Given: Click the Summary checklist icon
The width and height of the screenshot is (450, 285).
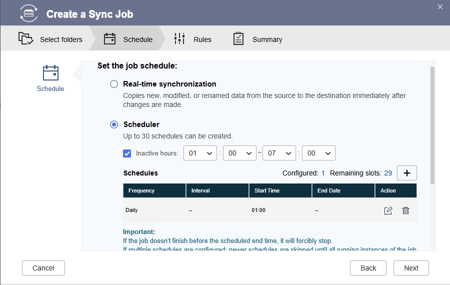Looking at the screenshot, I should point(238,38).
